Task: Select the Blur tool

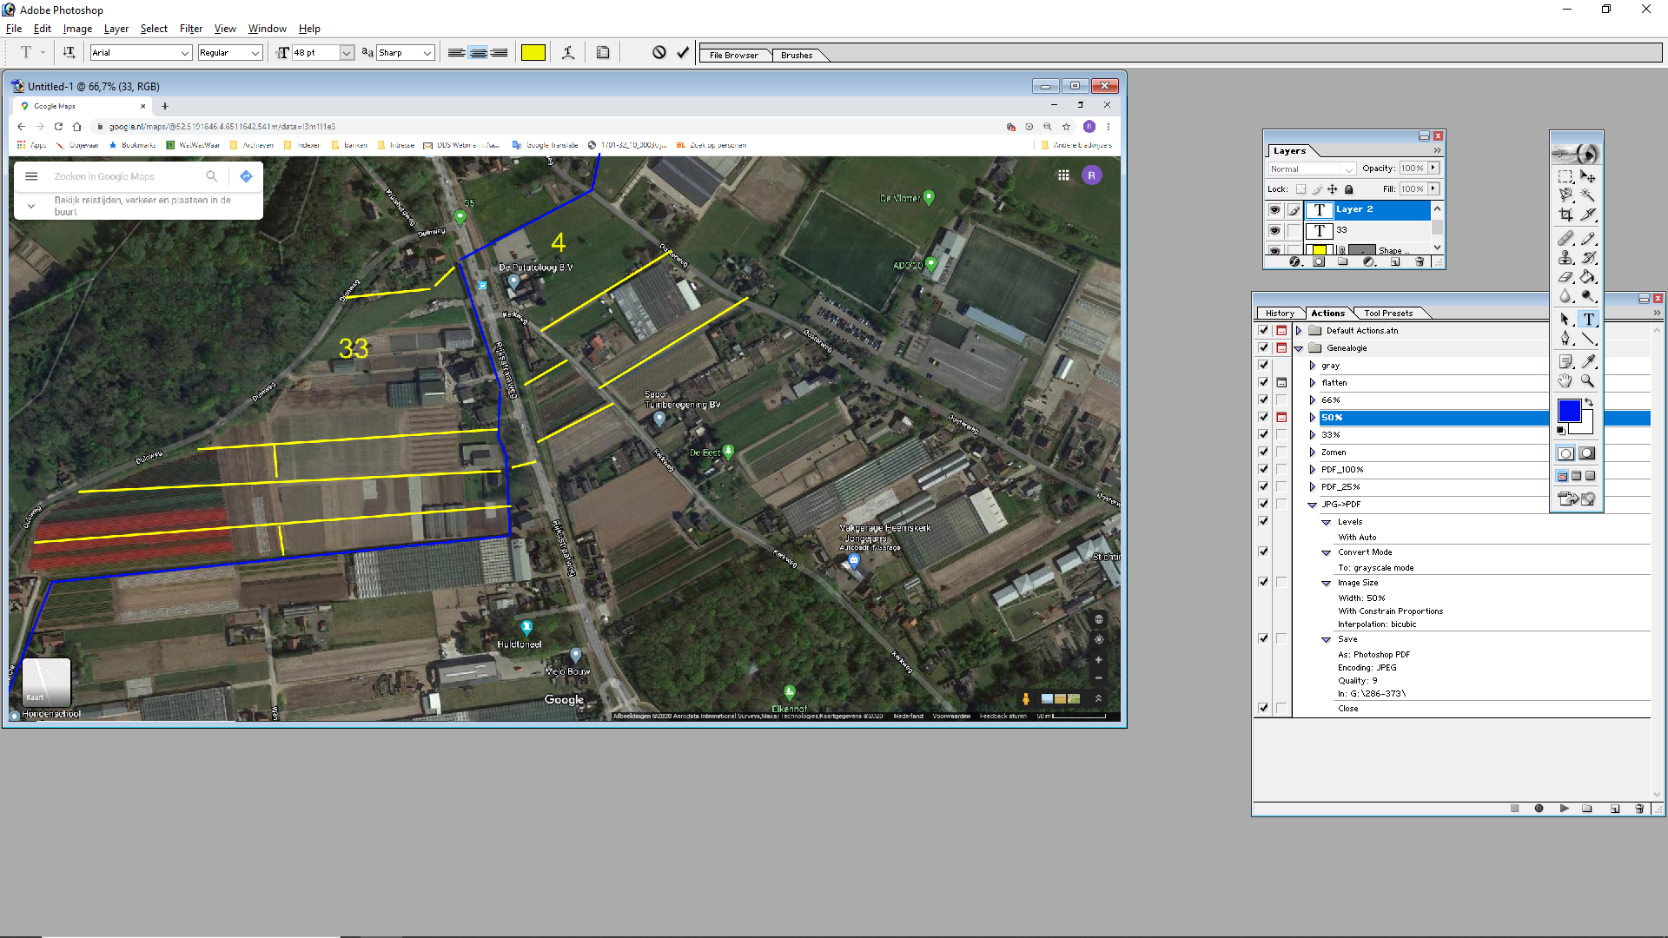Action: point(1565,295)
